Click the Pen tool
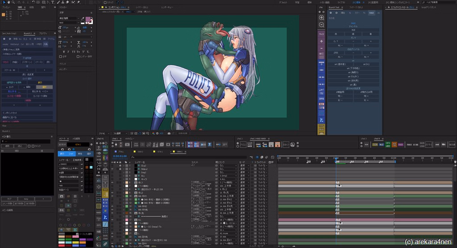457x248 pixels. point(48,2)
